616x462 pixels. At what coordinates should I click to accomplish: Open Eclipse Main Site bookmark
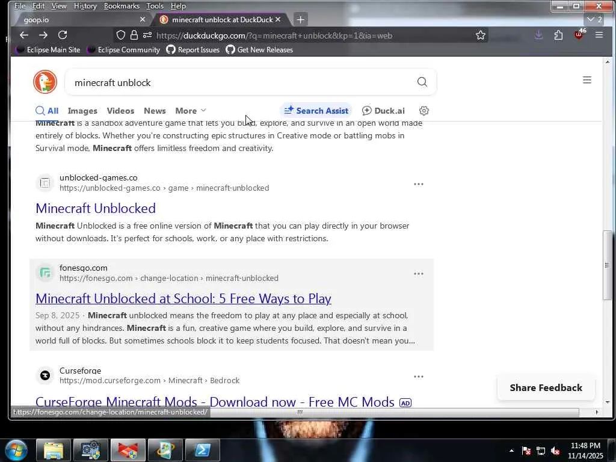point(48,50)
